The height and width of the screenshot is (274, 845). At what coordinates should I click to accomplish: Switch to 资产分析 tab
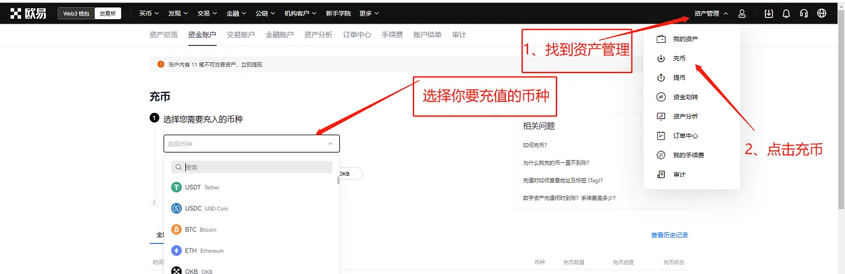pos(318,35)
